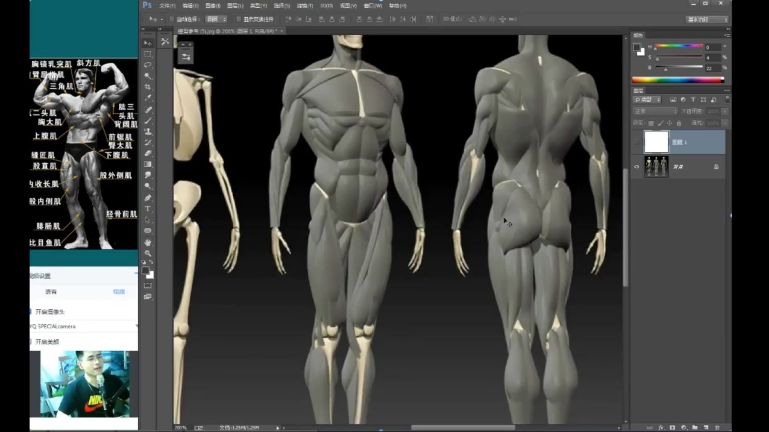
Task: Click the hue slider in Color panel
Action: coord(679,46)
